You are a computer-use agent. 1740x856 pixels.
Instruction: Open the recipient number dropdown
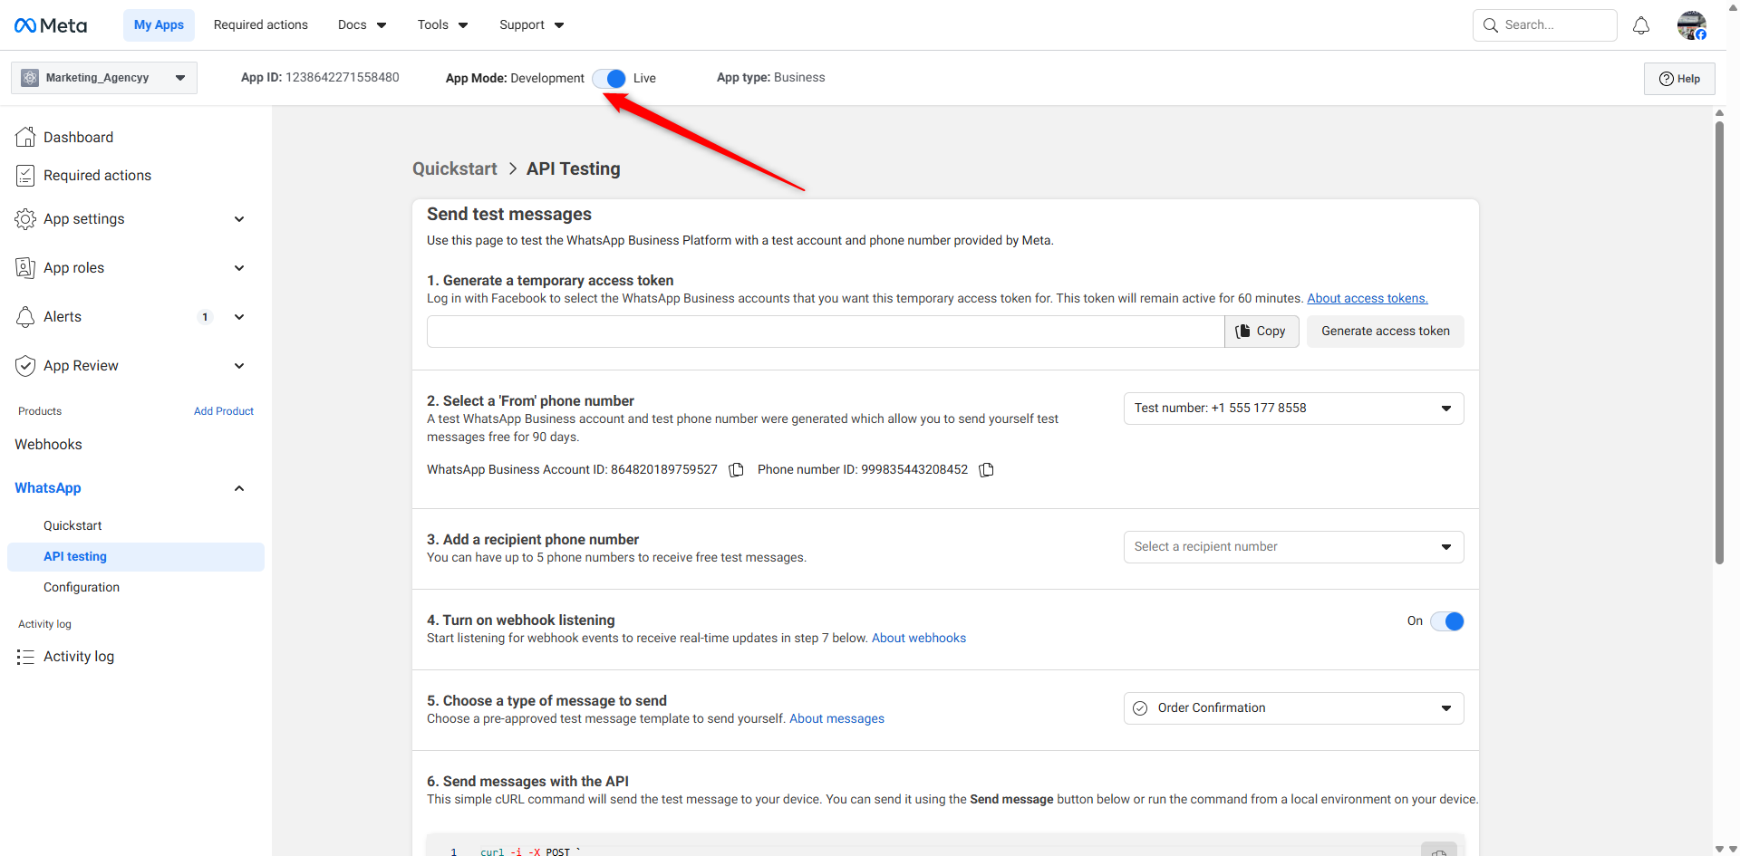pos(1293,547)
